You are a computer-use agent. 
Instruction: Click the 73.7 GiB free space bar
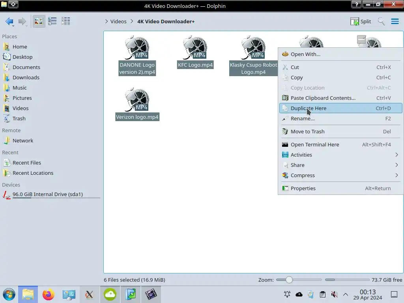[x=347, y=280]
